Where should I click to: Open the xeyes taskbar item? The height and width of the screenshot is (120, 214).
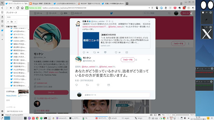(125, 118)
